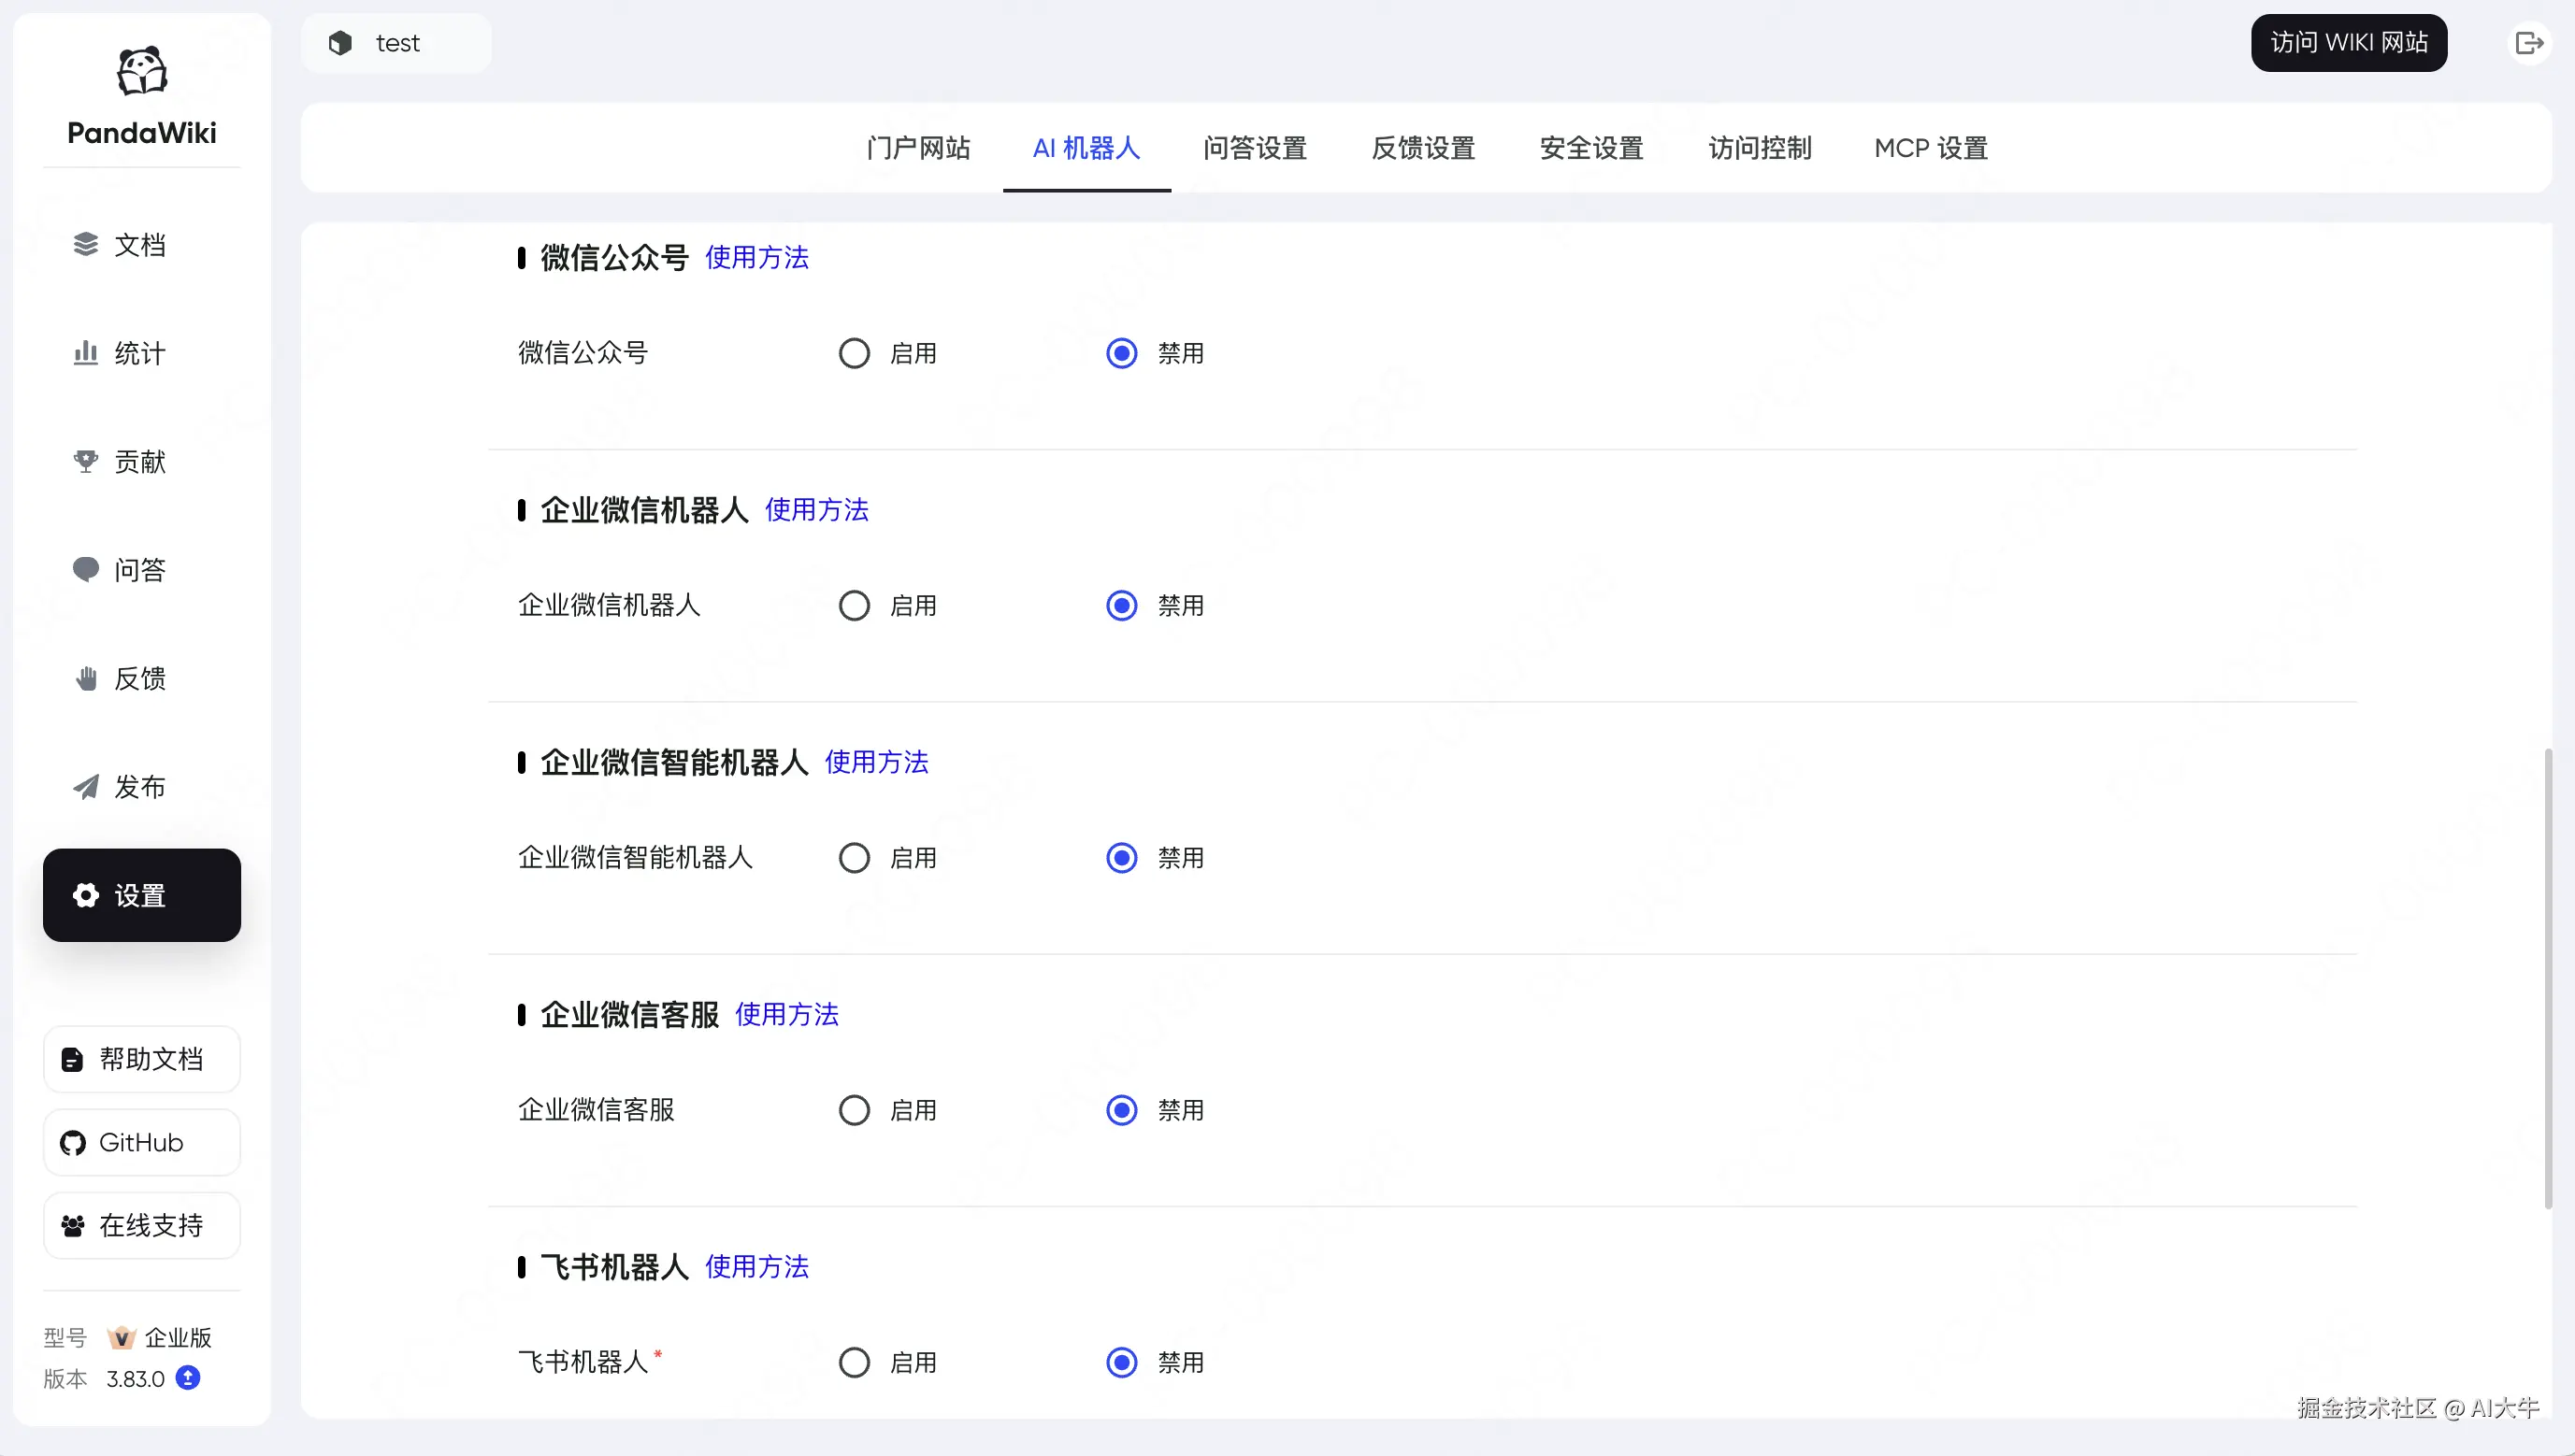2575x1456 pixels.
Task: Open the test knowledge base selector
Action: 396,43
